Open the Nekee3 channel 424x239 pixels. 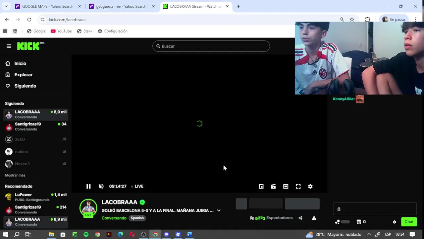[x=36, y=164]
